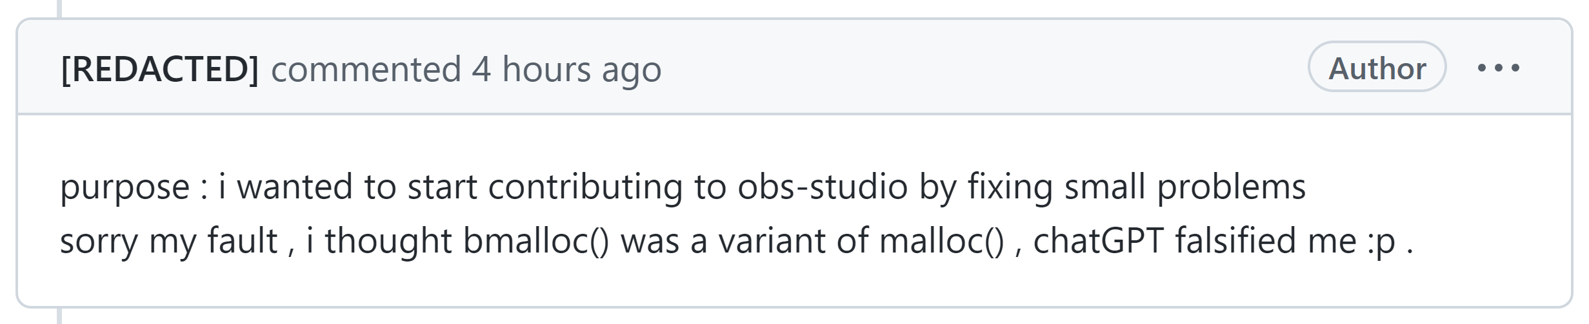Click the word 'purpose' in the comment

tap(125, 187)
